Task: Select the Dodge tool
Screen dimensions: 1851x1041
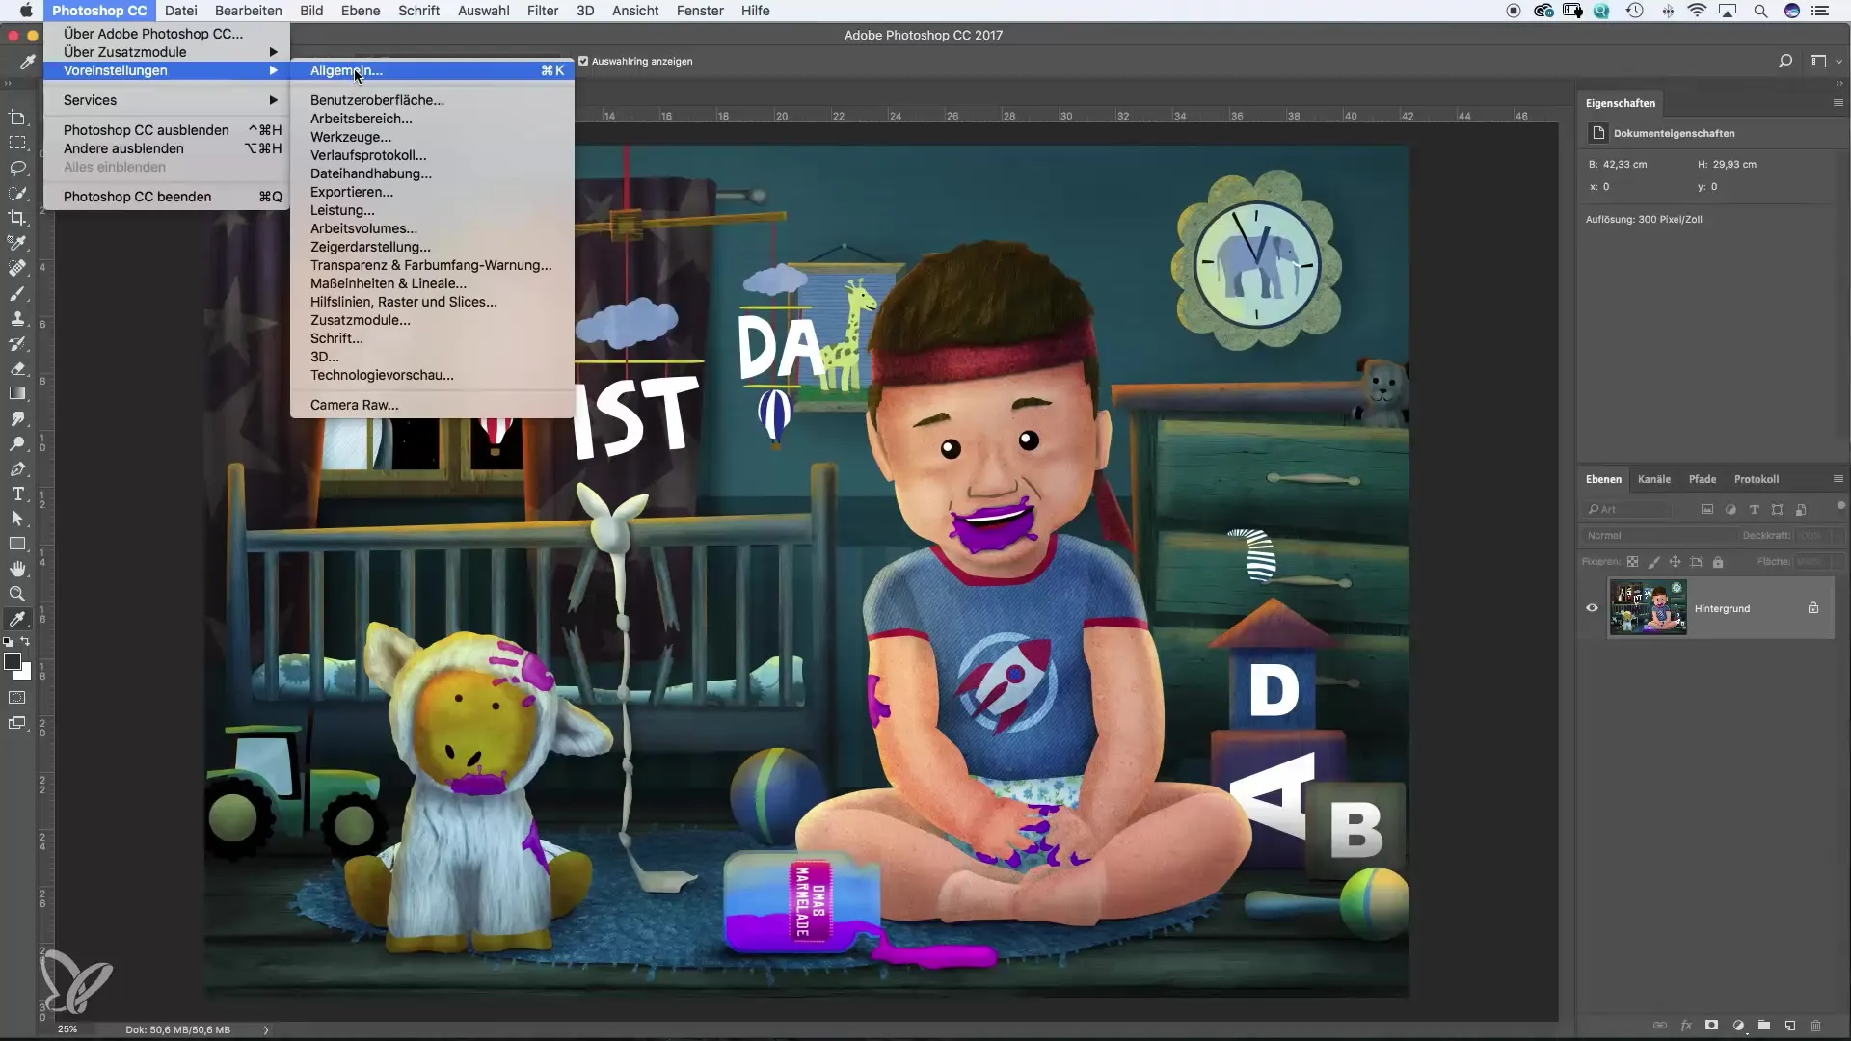Action: tap(17, 443)
